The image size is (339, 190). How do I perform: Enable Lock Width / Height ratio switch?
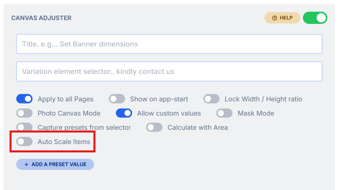pos(211,99)
